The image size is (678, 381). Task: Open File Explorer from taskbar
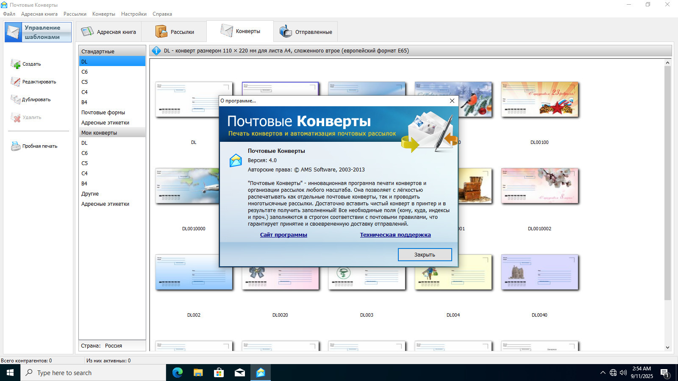(x=198, y=373)
